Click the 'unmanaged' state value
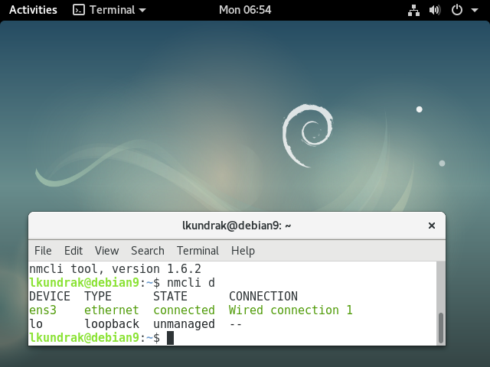The width and height of the screenshot is (490, 367). tap(184, 324)
